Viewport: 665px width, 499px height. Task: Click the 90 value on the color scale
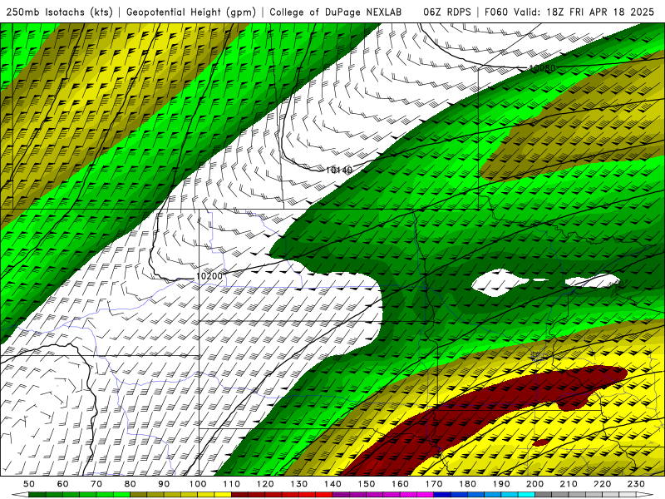(164, 484)
